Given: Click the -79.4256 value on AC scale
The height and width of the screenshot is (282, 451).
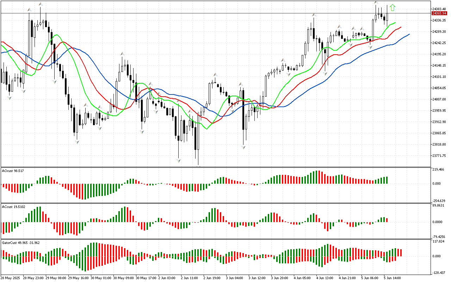Looking at the screenshot, I should tap(439, 237).
